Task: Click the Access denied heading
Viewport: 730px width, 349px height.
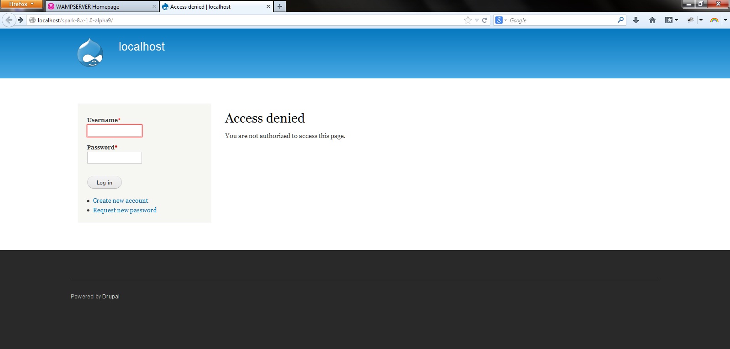Action: 265,118
